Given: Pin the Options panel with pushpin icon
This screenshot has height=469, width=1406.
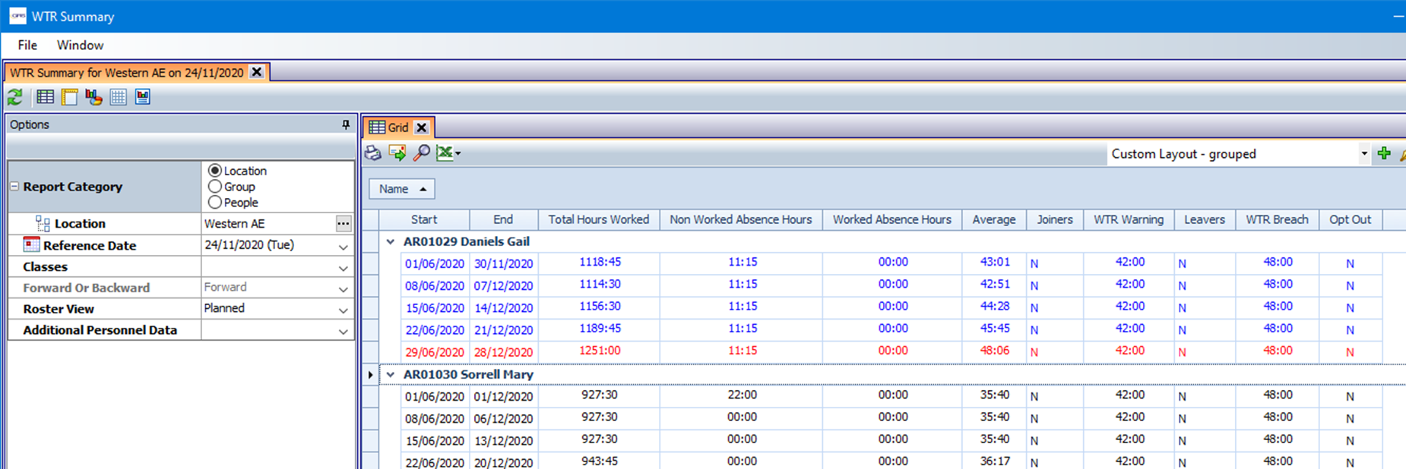Looking at the screenshot, I should point(346,124).
